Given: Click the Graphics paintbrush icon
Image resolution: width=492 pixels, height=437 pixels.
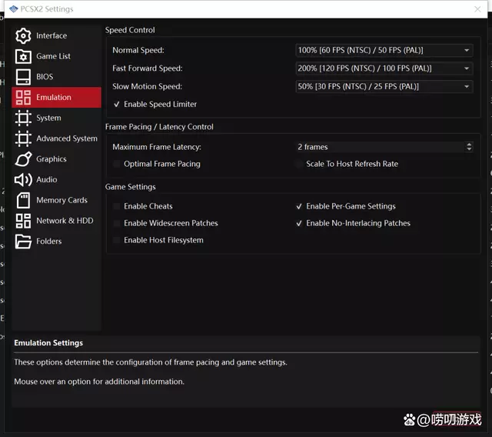Looking at the screenshot, I should point(23,159).
